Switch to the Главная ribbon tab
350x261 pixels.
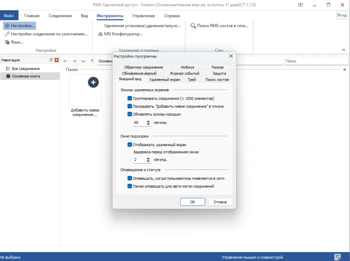coord(32,15)
